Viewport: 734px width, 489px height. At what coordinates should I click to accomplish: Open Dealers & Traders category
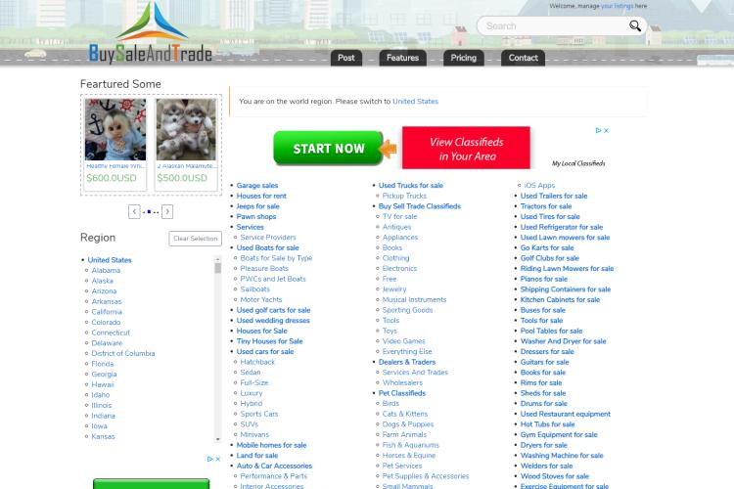pos(407,362)
